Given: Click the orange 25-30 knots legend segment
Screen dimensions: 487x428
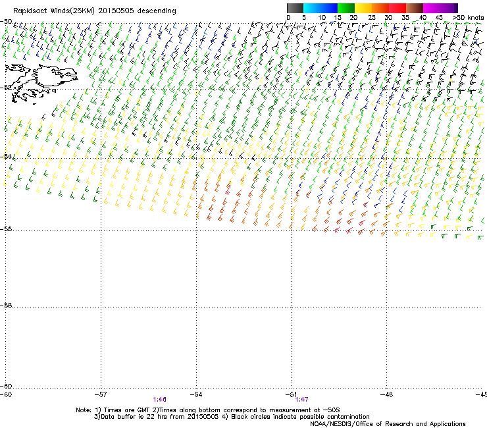Looking at the screenshot, I should 380,8.
